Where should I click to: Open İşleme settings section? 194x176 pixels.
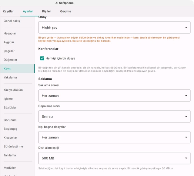point(17,99)
